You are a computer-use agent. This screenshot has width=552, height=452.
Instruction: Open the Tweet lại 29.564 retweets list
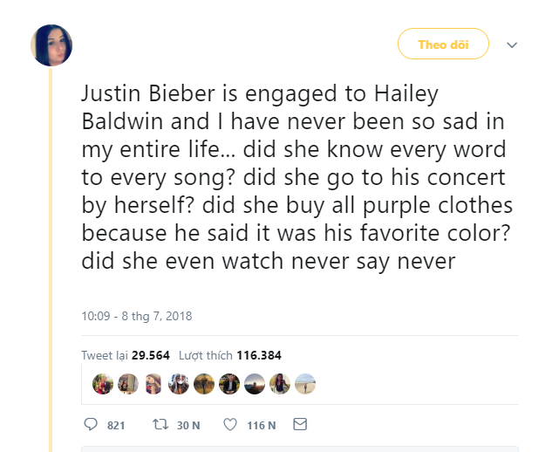point(125,355)
